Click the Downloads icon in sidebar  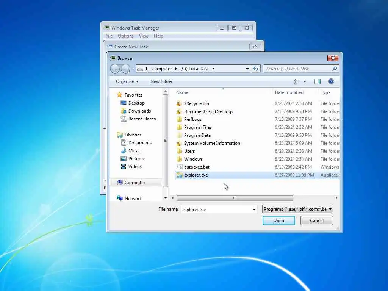click(x=124, y=111)
